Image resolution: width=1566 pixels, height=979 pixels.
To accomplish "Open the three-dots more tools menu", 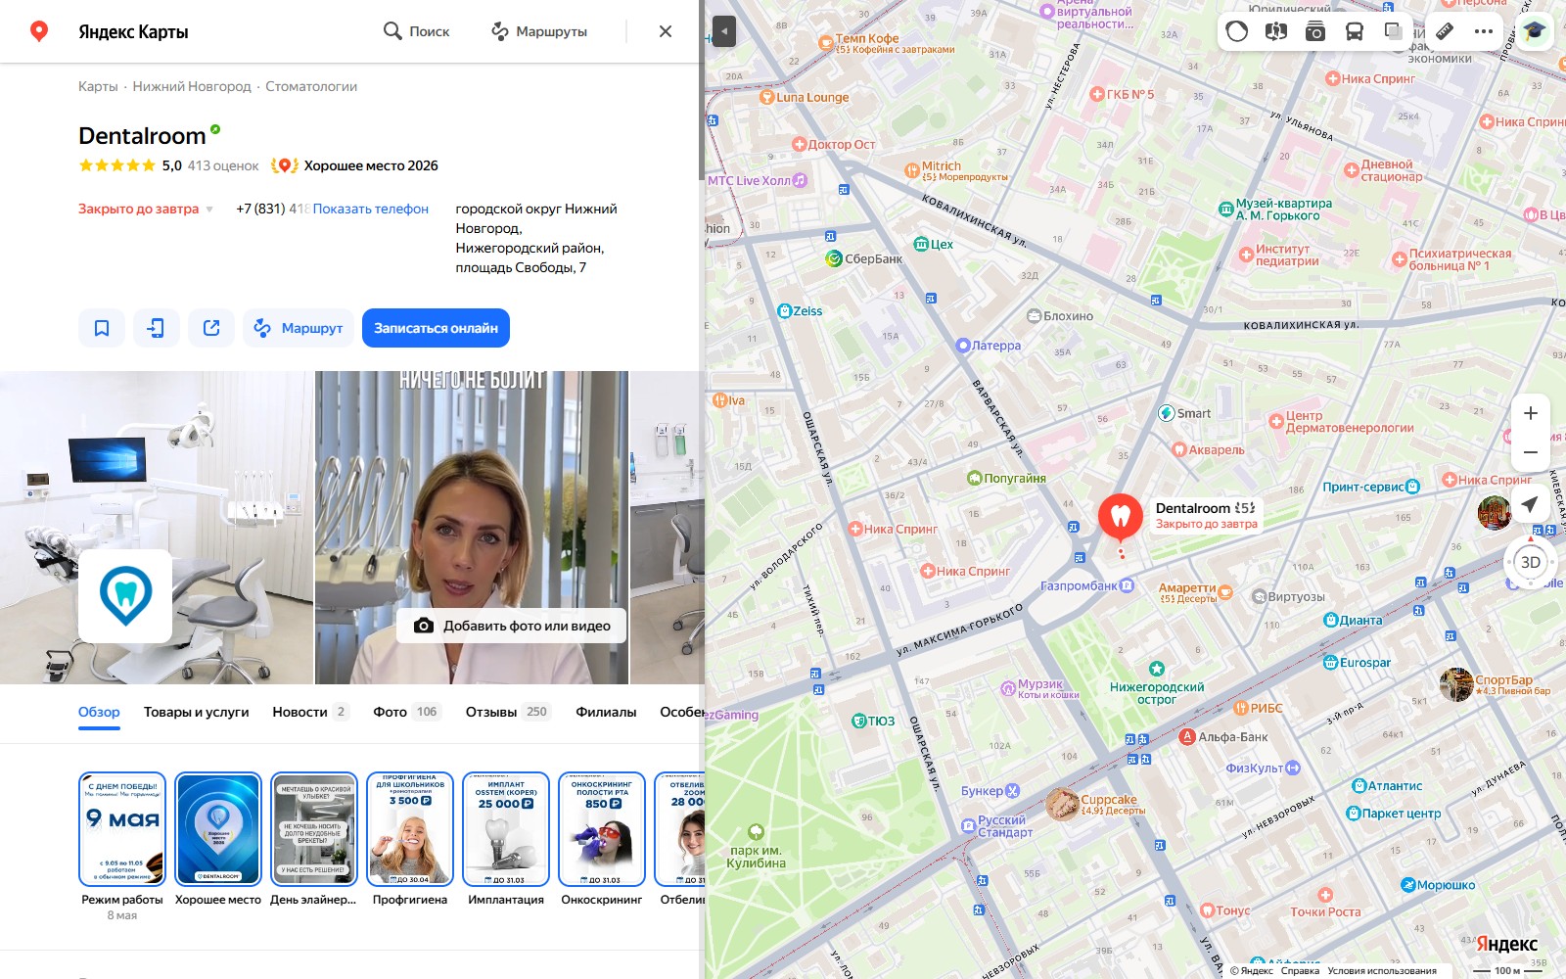I will [x=1484, y=31].
